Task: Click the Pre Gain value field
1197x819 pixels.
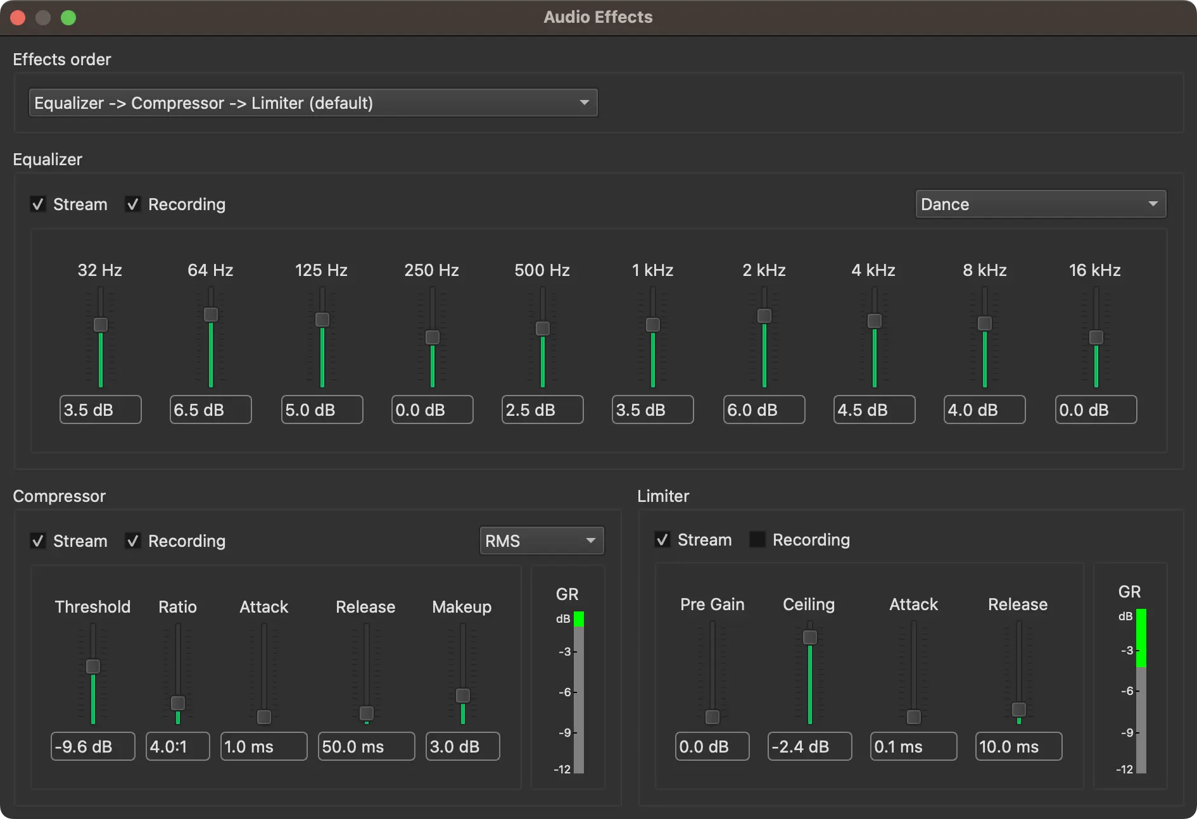Action: coord(711,746)
